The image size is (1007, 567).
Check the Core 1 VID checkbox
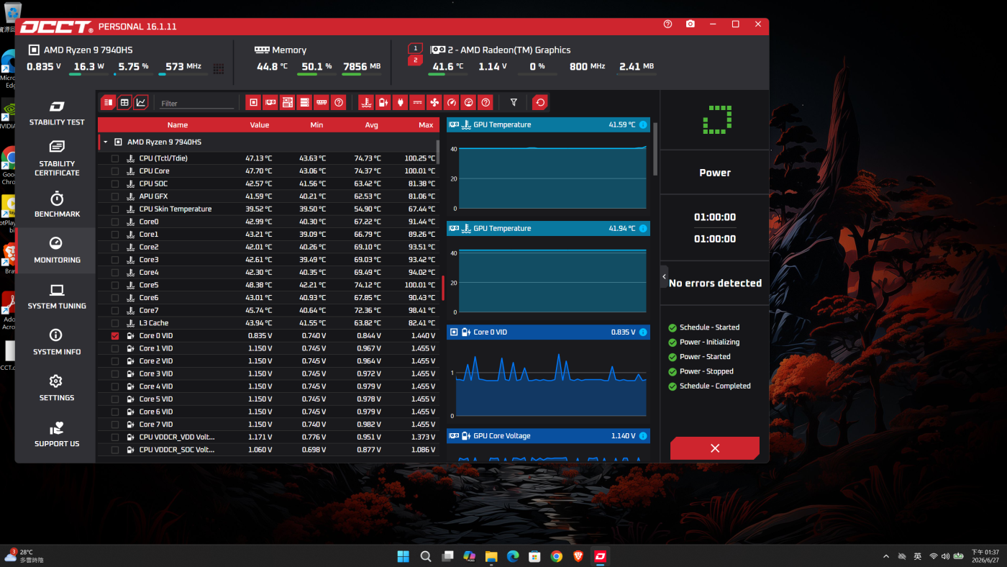pos(115,348)
